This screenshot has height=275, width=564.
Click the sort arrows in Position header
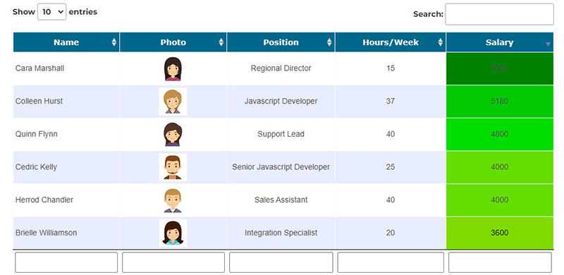pyautogui.click(x=329, y=42)
